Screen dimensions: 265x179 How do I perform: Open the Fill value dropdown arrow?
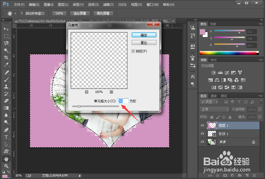[x=260, y=117]
